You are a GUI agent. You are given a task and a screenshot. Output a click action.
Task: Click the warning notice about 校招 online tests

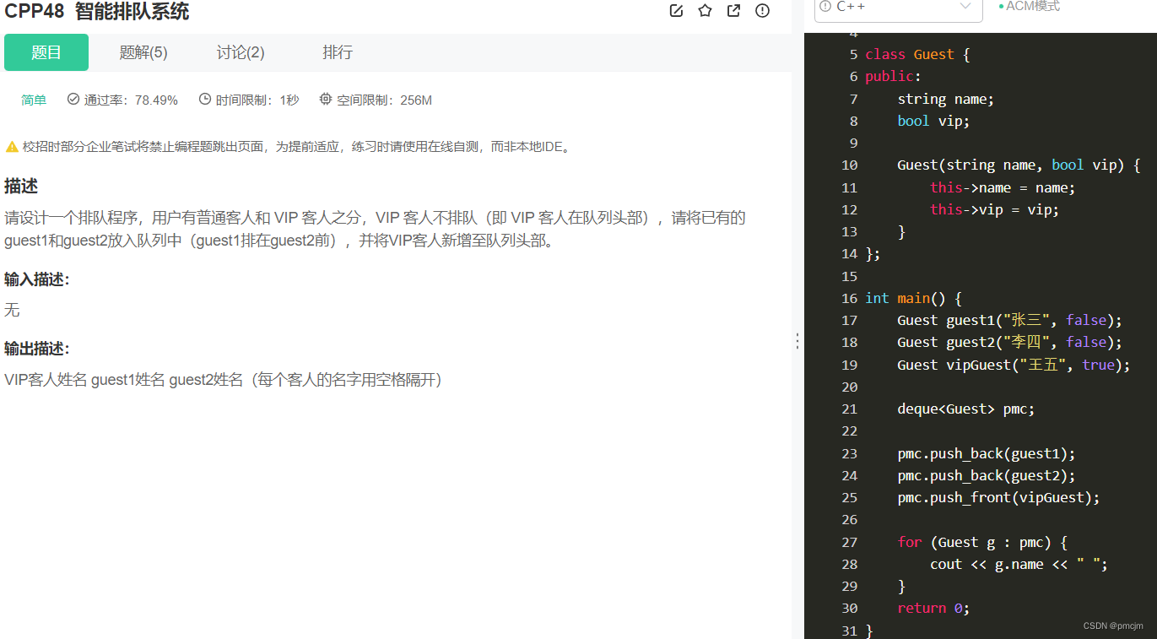pos(298,147)
